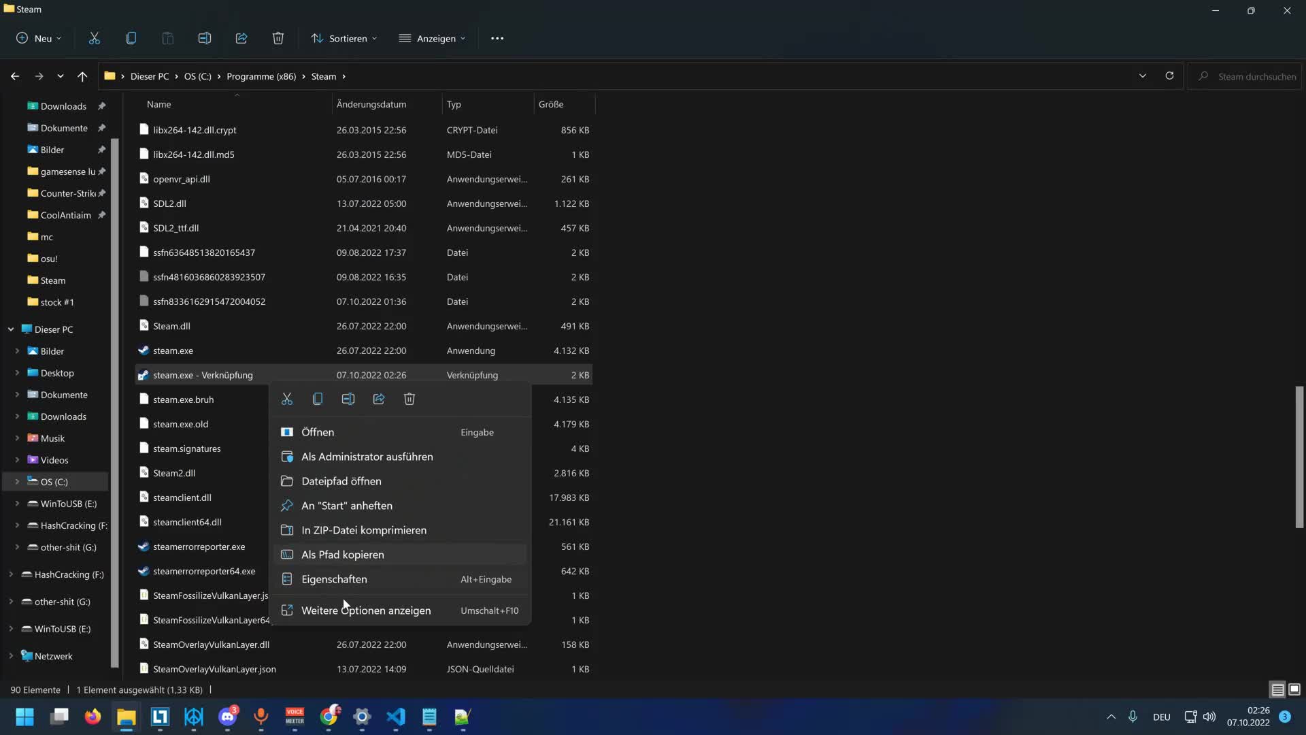1306x735 pixels.
Task: Click the trash Delete icon in the top toolbar
Action: tap(278, 38)
